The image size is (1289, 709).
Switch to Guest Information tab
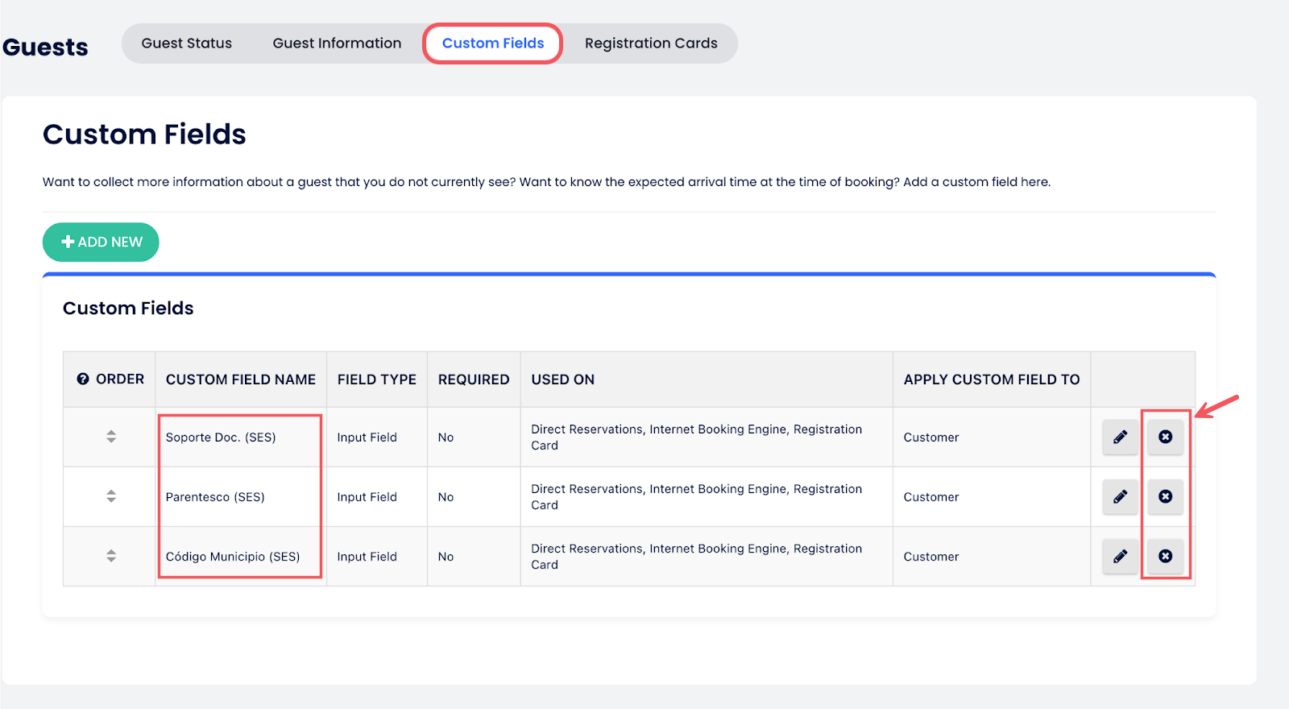point(337,44)
